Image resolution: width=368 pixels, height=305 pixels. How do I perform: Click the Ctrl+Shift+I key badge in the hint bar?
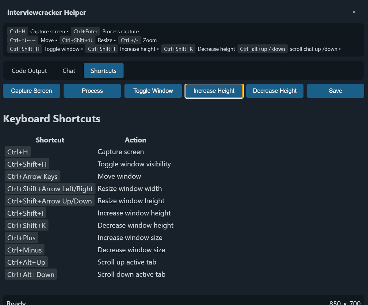pyautogui.click(x=102, y=49)
